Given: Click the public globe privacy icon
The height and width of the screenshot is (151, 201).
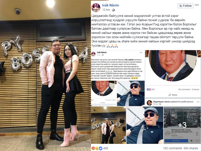Looking at the screenshot, I should pyautogui.click(x=113, y=10).
